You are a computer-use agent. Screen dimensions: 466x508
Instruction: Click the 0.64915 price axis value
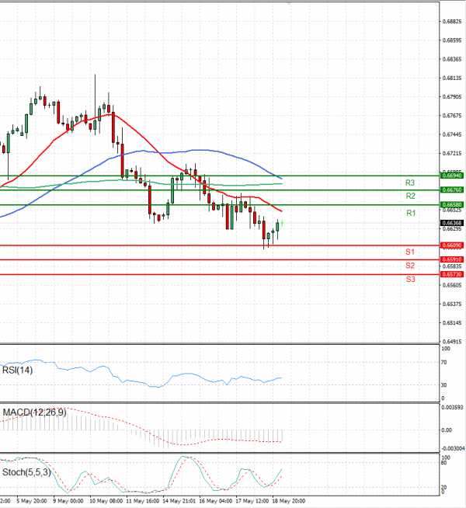pyautogui.click(x=452, y=342)
